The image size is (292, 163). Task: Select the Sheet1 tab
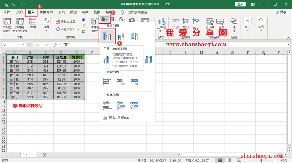point(28,154)
